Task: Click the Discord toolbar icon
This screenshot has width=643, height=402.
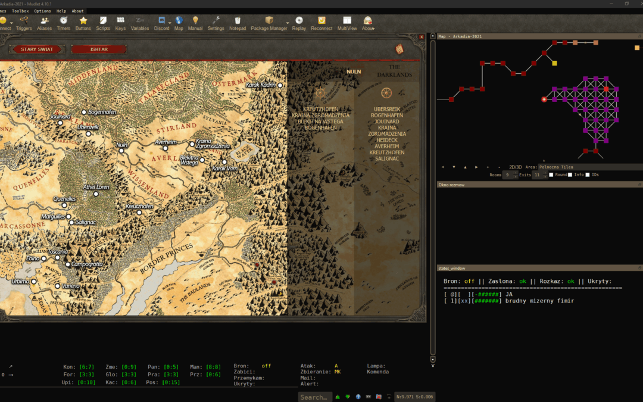Action: tap(161, 23)
